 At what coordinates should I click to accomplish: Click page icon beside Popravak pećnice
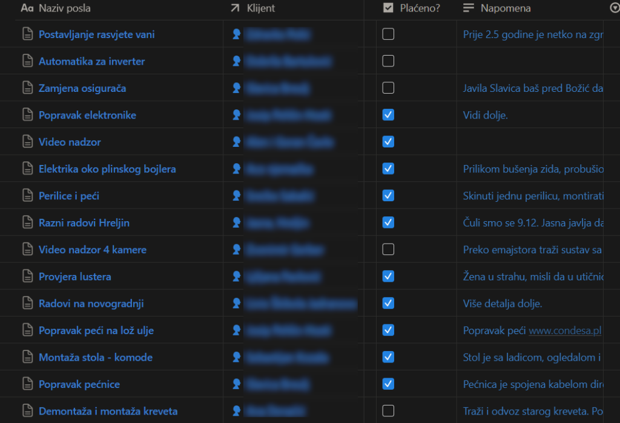(27, 384)
